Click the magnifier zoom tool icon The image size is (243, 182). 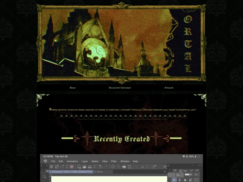(44, 177)
